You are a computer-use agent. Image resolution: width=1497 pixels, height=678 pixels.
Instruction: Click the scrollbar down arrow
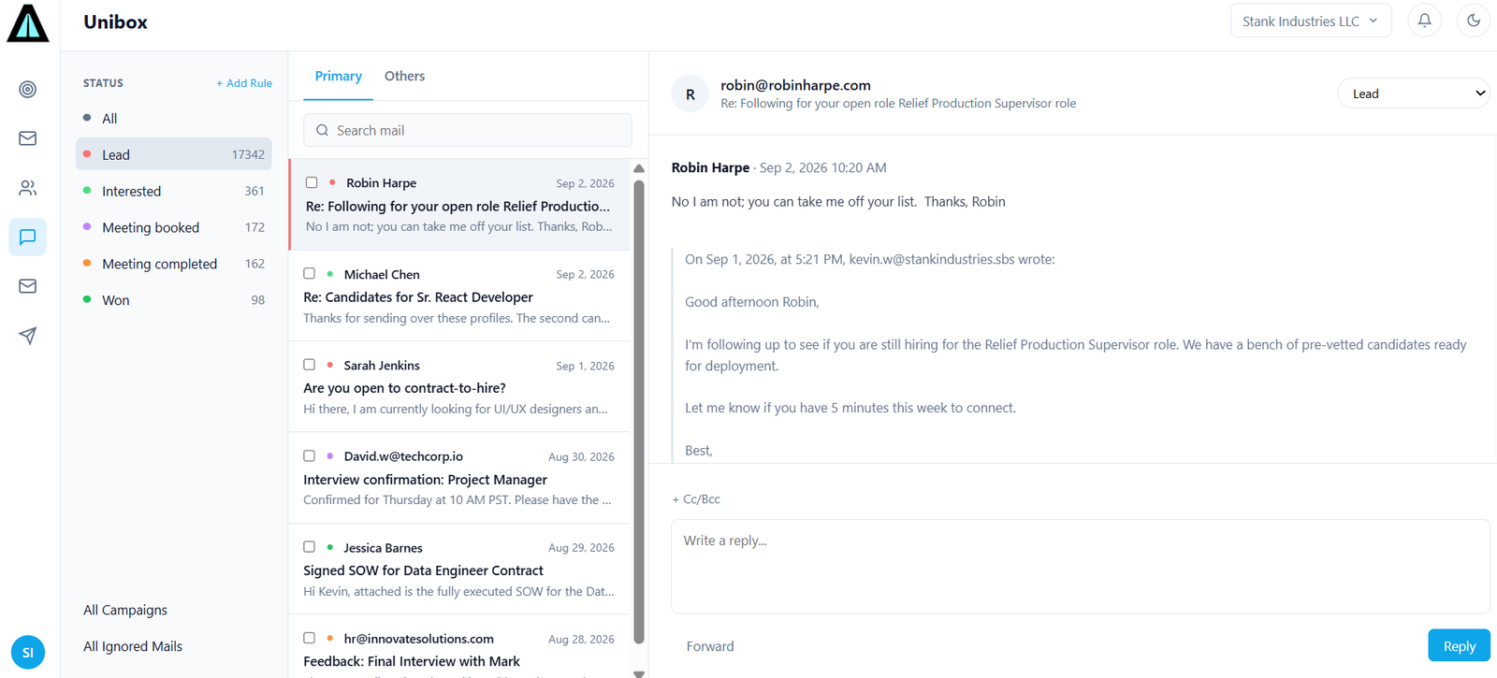(639, 673)
